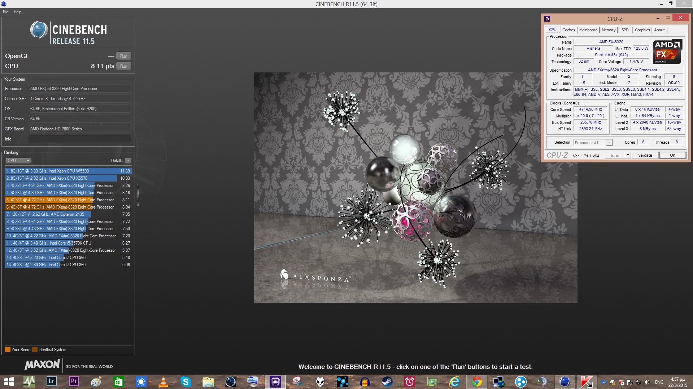Image resolution: width=693 pixels, height=389 pixels.
Task: Open Windows Start button
Action: coord(9,382)
